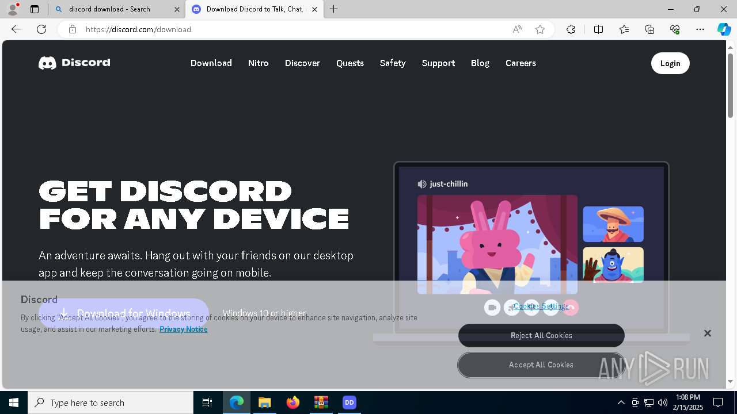The width and height of the screenshot is (737, 414).
Task: View site information lock icon
Action: coord(73,29)
